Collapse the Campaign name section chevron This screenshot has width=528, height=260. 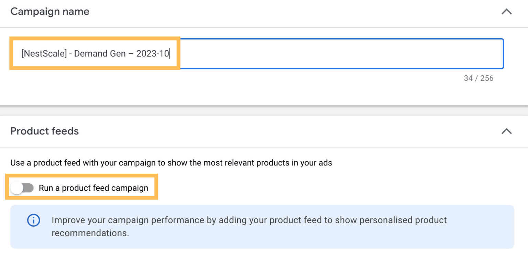coord(506,12)
